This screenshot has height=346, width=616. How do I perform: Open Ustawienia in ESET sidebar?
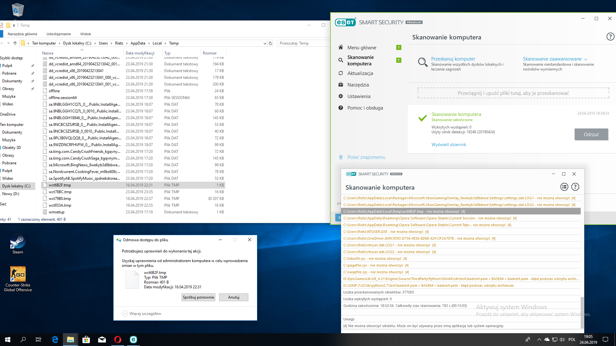359,96
